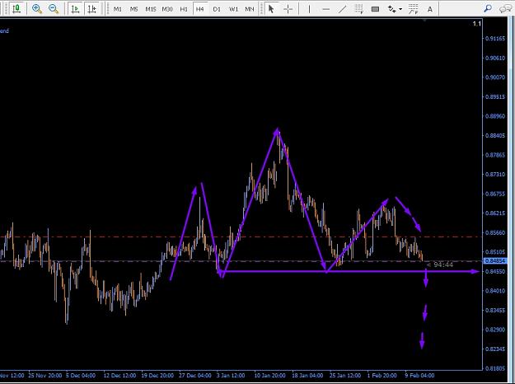This screenshot has width=515, height=384.
Task: Zoom in on the chart
Action: click(37, 9)
